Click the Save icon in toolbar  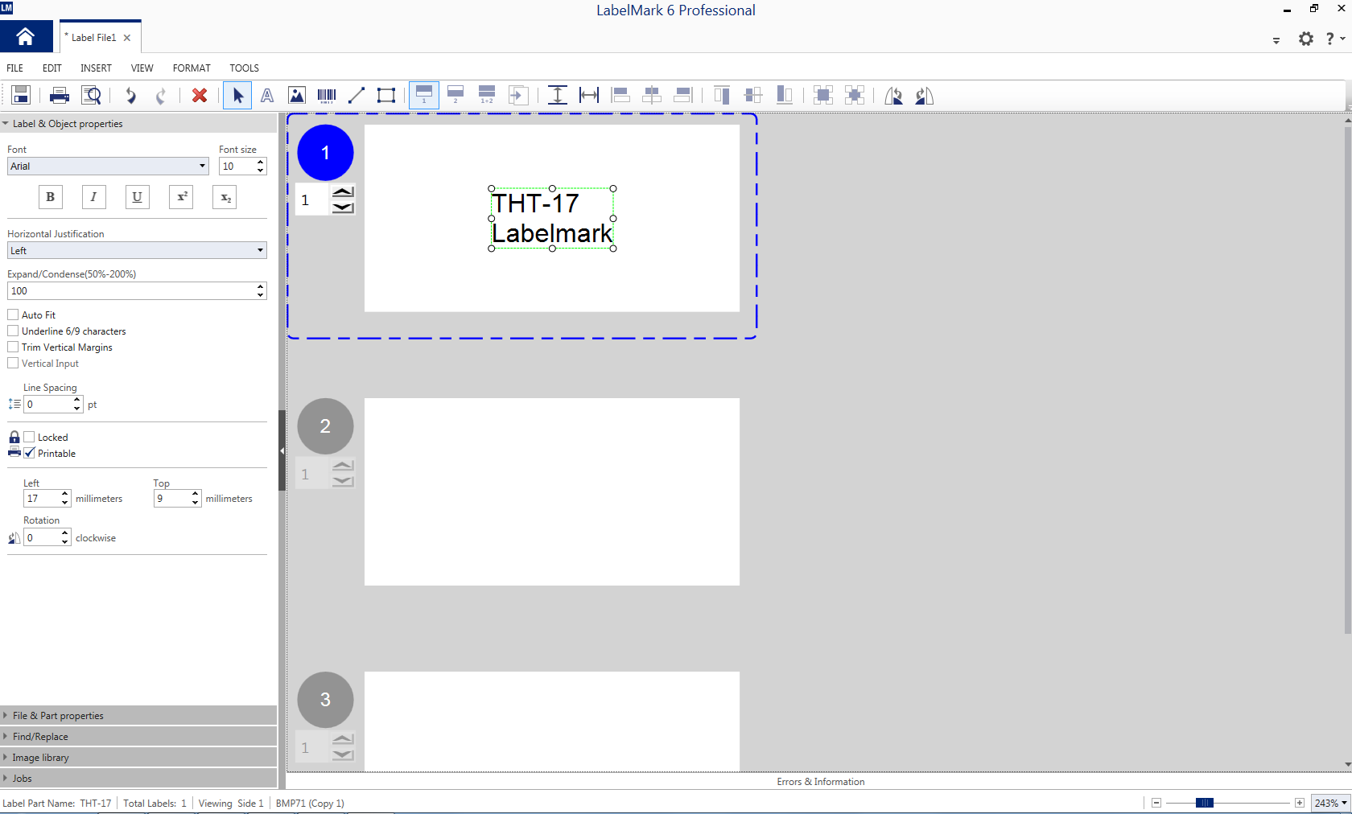click(21, 95)
